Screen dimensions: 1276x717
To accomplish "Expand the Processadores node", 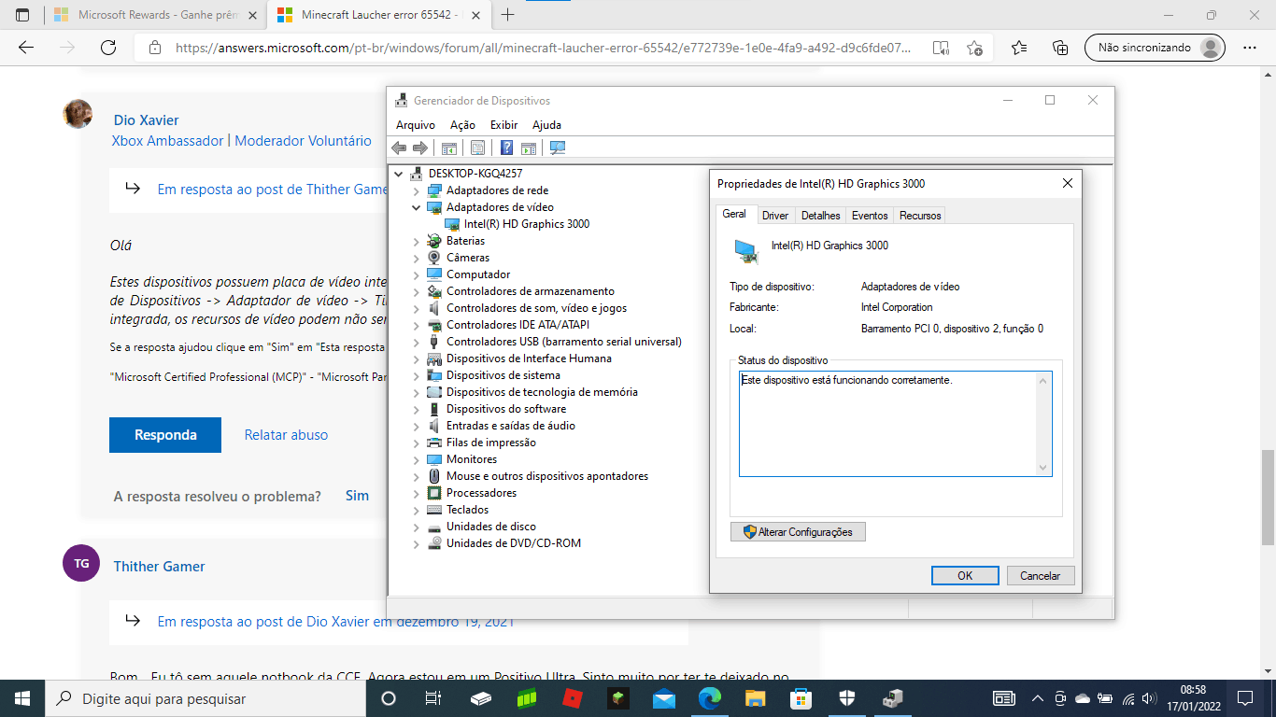I will click(x=417, y=493).
